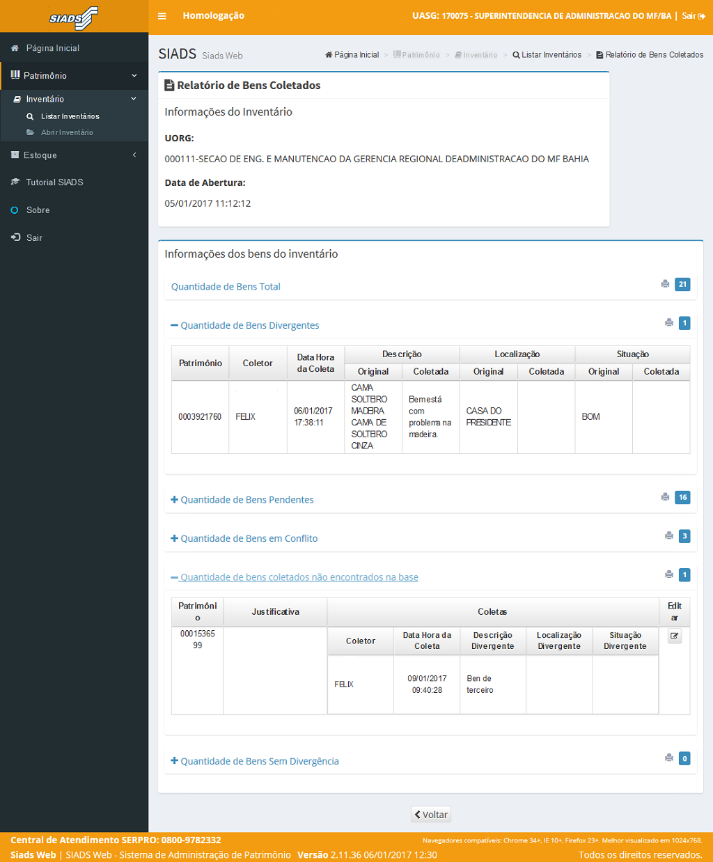
Task: Click the 16 count badge for Bens Pendentes
Action: [x=682, y=497]
